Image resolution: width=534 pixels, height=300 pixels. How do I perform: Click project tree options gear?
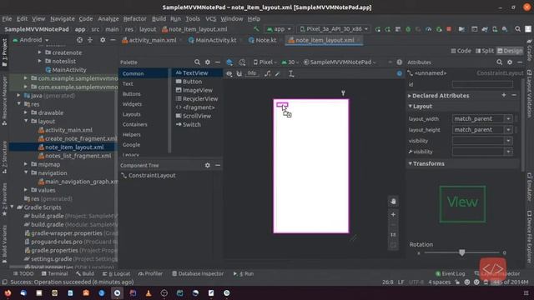click(103, 40)
